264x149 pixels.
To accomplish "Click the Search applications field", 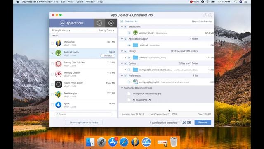I will (x=83, y=114).
